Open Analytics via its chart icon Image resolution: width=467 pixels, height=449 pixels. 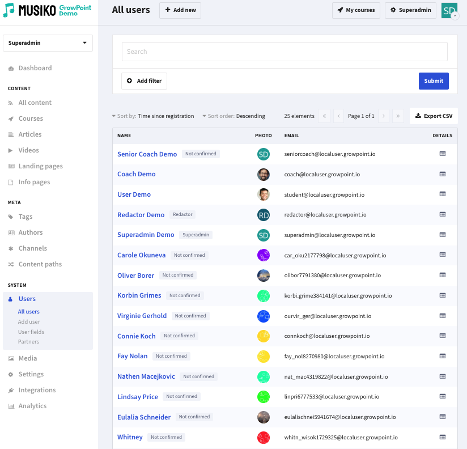(x=11, y=406)
